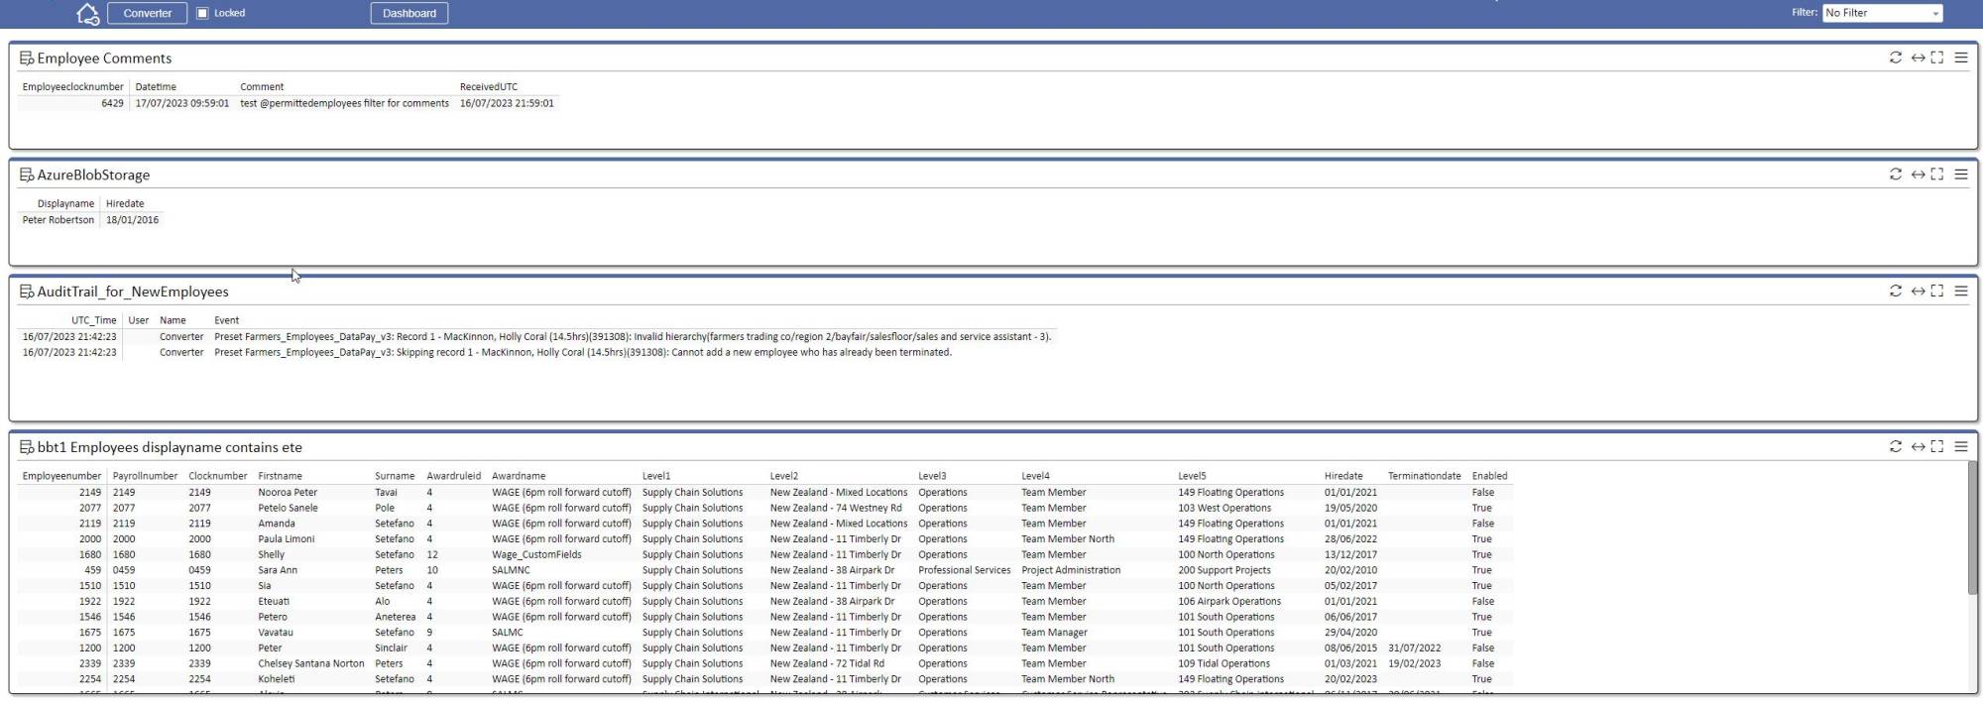Open the Dashboard button
This screenshot has width=1983, height=705.
coord(409,13)
